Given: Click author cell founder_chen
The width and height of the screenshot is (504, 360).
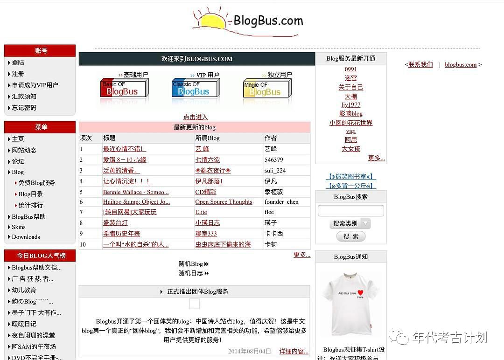Looking at the screenshot, I should (281, 201).
